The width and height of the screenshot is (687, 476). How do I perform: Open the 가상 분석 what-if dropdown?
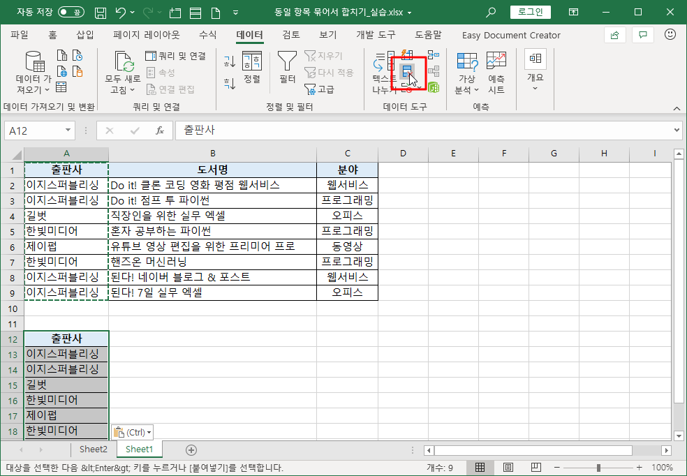point(467,73)
